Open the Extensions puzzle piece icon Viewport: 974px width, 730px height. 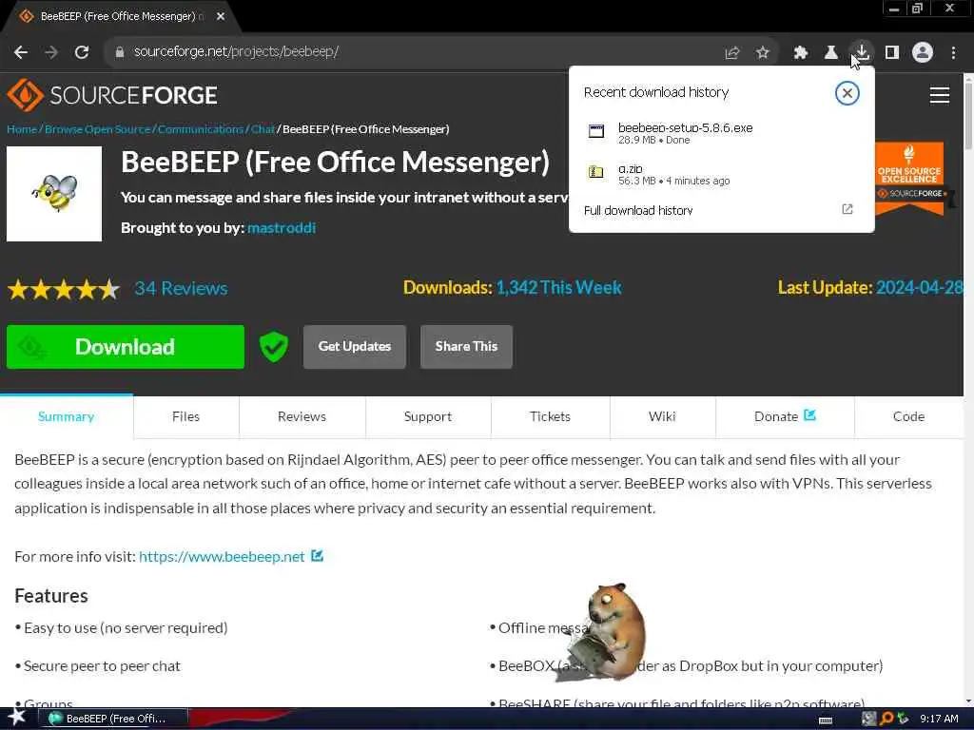coord(801,53)
